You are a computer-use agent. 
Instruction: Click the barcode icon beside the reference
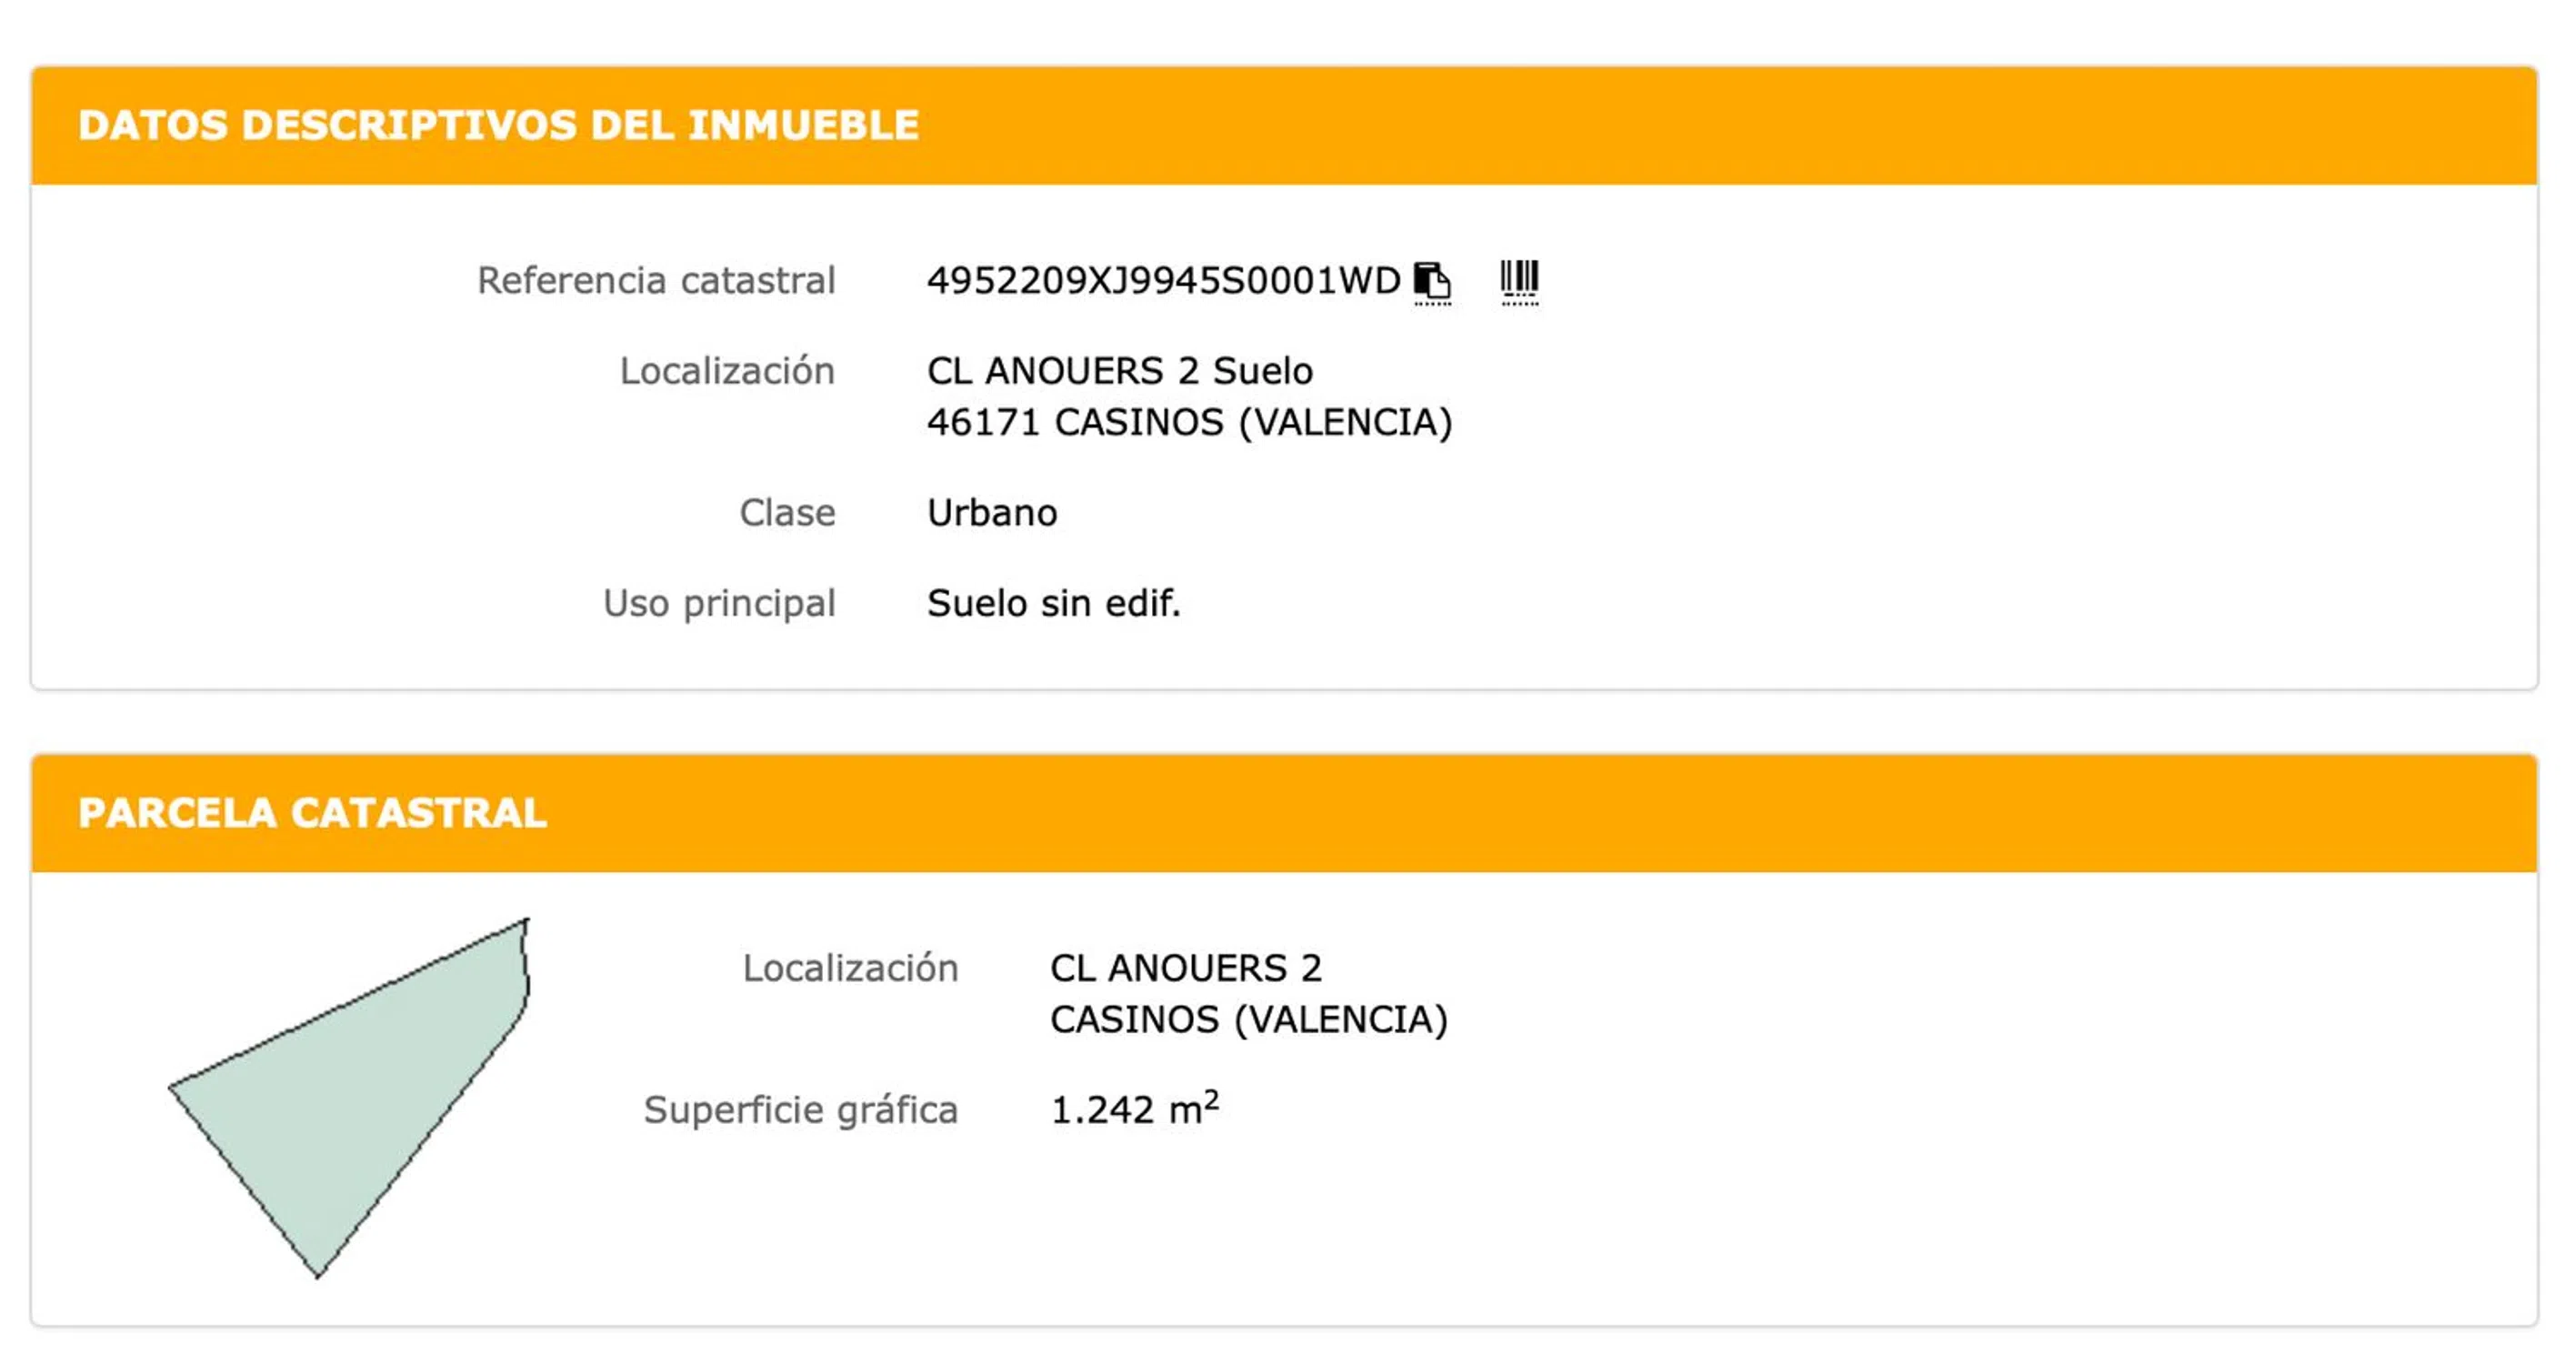click(1519, 280)
